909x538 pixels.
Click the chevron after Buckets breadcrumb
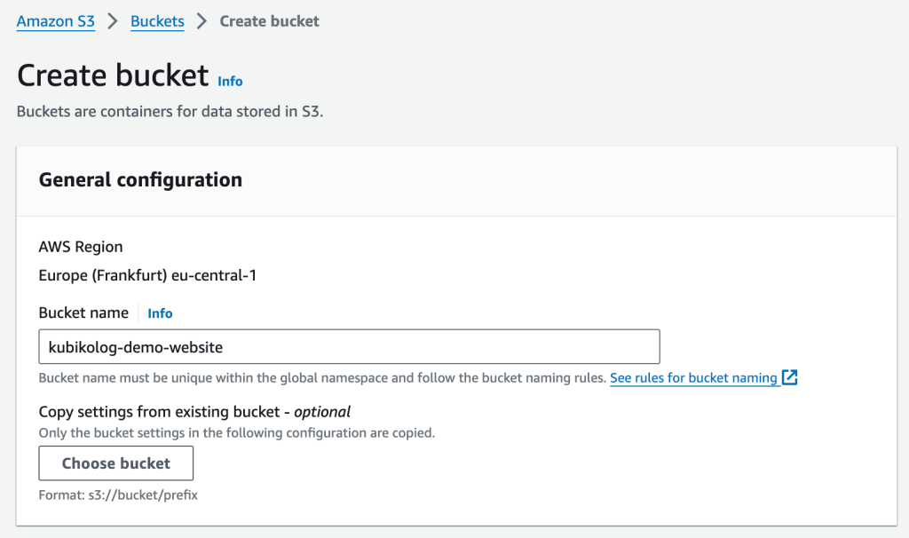click(x=202, y=21)
